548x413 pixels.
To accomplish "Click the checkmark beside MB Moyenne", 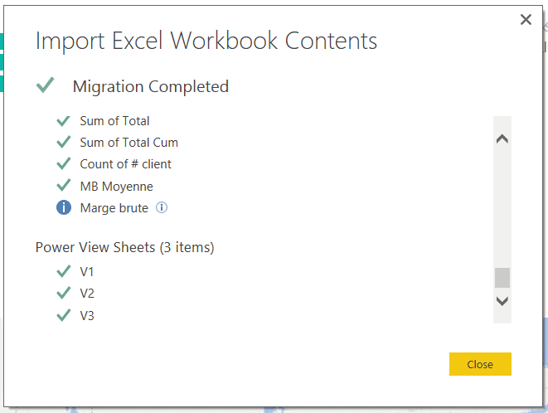I will [x=63, y=186].
